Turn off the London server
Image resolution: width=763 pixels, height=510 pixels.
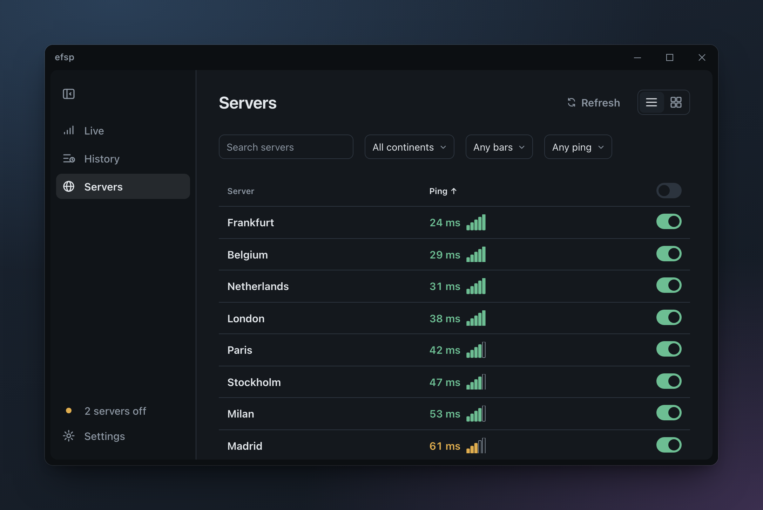(x=669, y=317)
